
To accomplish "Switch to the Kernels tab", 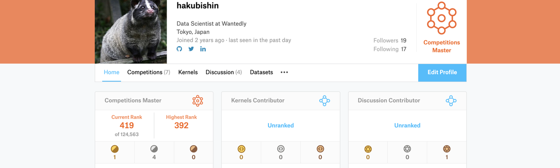I will point(188,72).
